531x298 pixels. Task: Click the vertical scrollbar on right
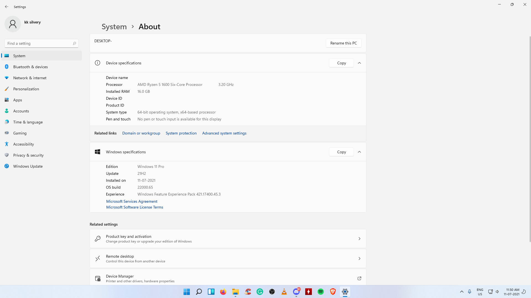pos(530,138)
